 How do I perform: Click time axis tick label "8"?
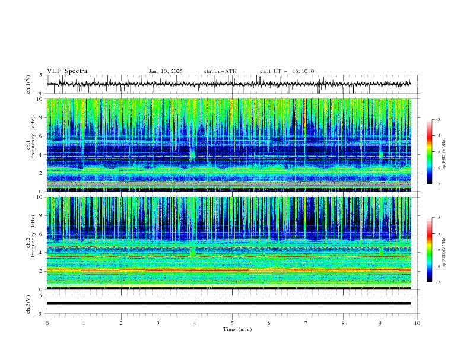(x=343, y=323)
